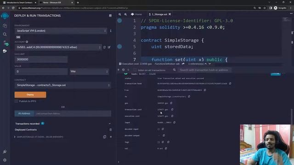Click the documentation icon beside panel title

110,16
